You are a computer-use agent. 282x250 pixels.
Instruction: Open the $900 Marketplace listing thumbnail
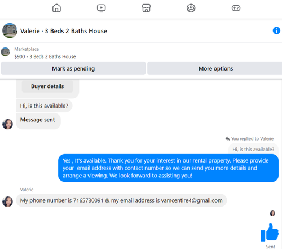(6, 52)
